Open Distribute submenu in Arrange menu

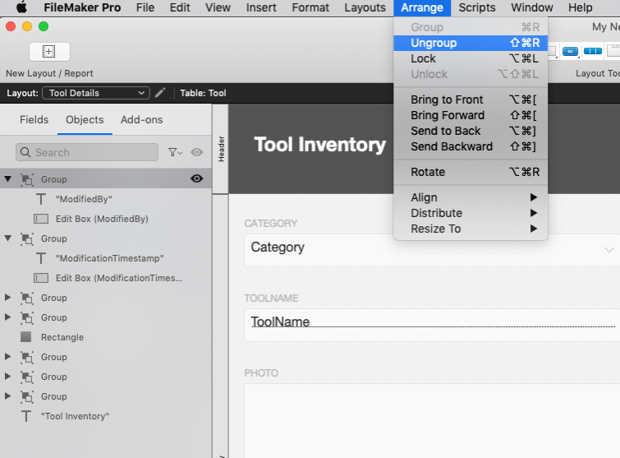471,213
